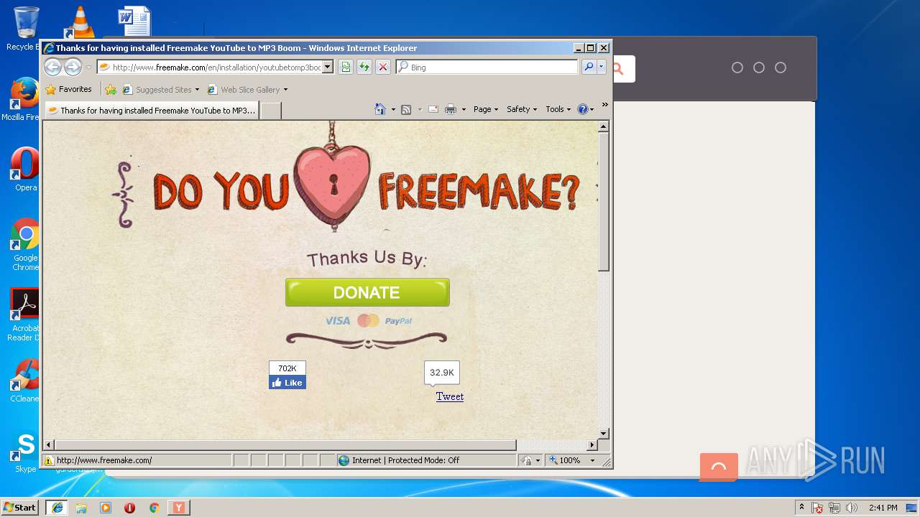Click the heart lock Freemake banner image
The height and width of the screenshot is (517, 920).
pos(333,185)
